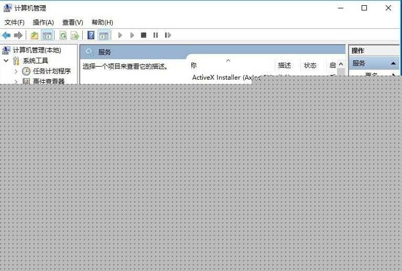Open the 操作(A) menu
Image resolution: width=402 pixels, height=271 pixels.
pos(44,23)
